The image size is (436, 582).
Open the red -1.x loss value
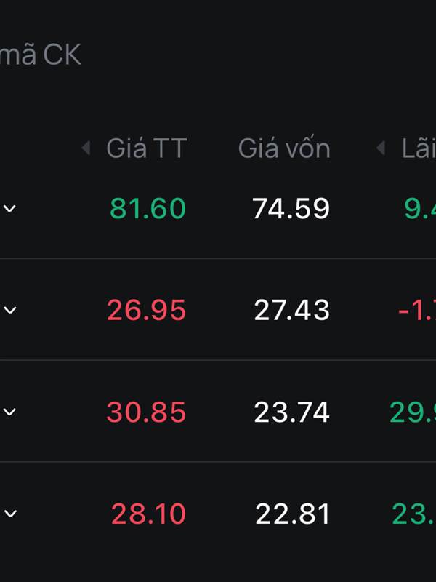point(417,311)
